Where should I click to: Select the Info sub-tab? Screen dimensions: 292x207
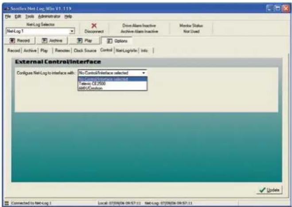(x=144, y=50)
